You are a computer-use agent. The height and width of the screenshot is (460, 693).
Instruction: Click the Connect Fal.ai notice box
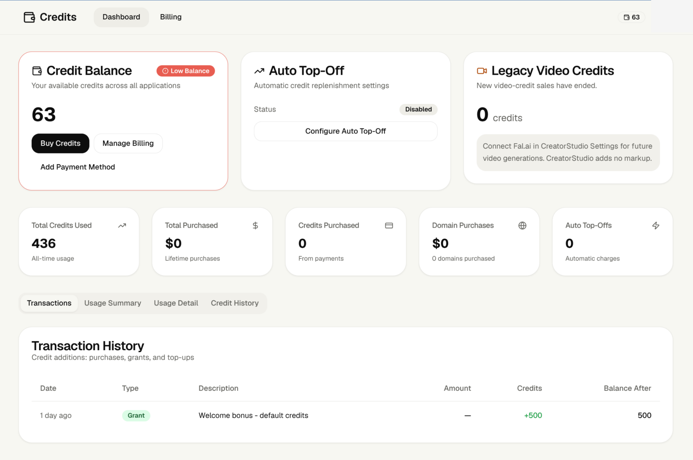coord(568,152)
